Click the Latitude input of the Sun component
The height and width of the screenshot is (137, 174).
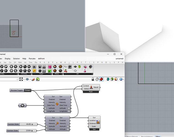(x=51, y=108)
